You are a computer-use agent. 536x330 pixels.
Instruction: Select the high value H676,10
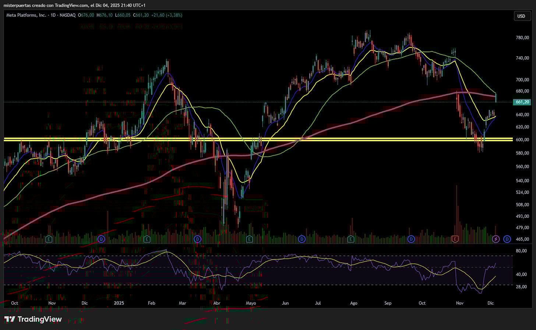pos(105,15)
